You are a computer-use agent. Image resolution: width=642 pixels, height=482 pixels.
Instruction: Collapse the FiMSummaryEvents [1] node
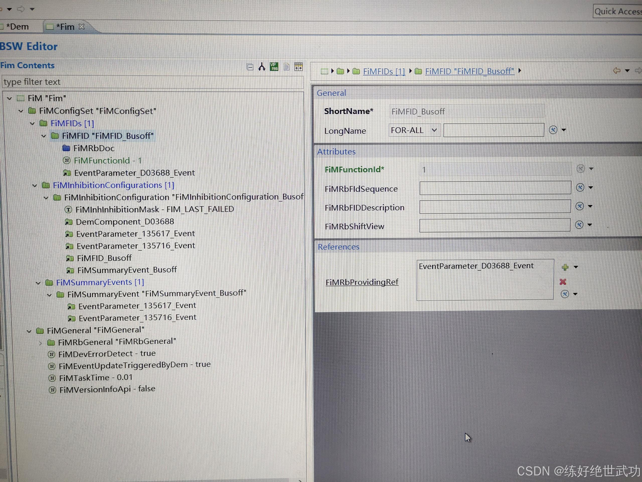pyautogui.click(x=38, y=283)
